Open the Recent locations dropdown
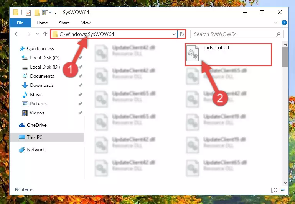295x204 pixels. (x=37, y=34)
